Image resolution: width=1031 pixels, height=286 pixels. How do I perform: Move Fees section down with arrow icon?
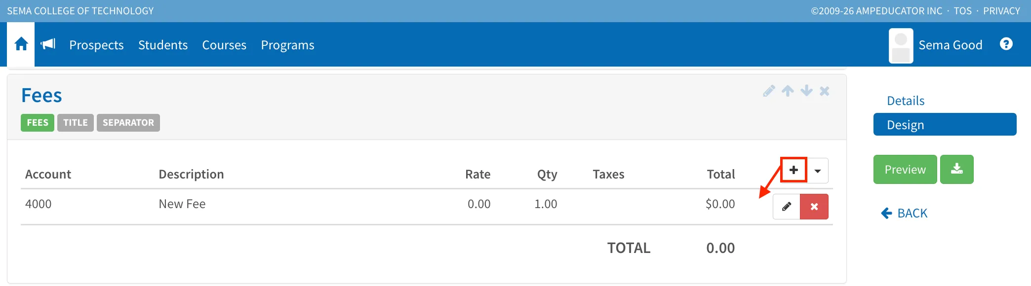(x=806, y=91)
